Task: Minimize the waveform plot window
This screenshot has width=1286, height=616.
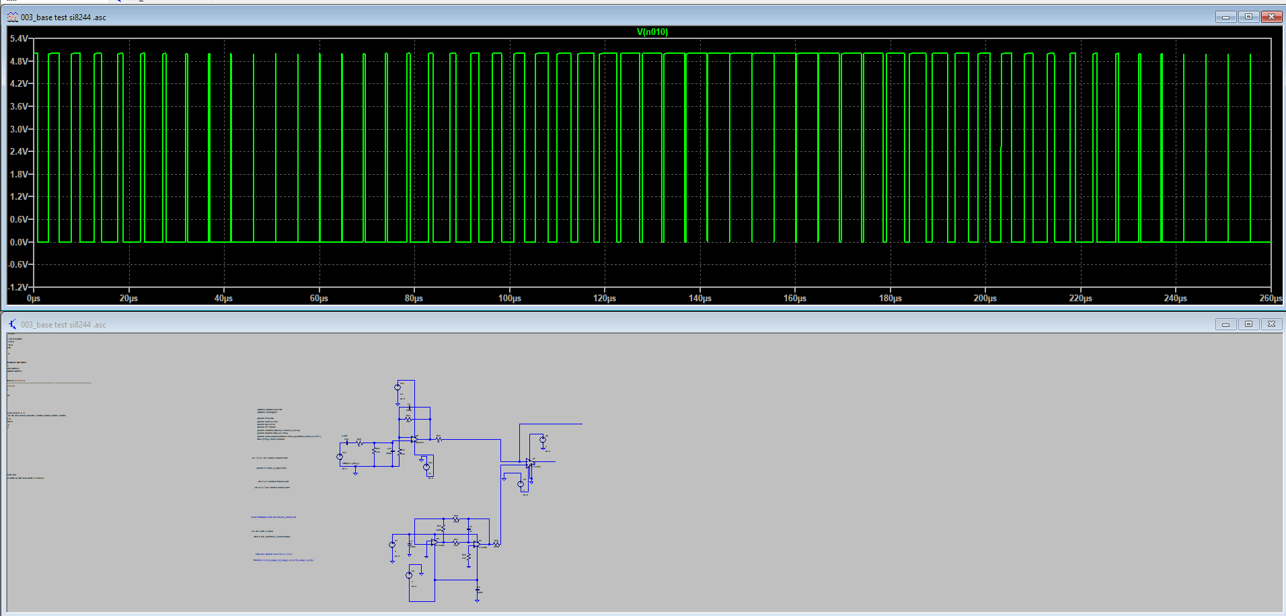Action: tap(1225, 17)
